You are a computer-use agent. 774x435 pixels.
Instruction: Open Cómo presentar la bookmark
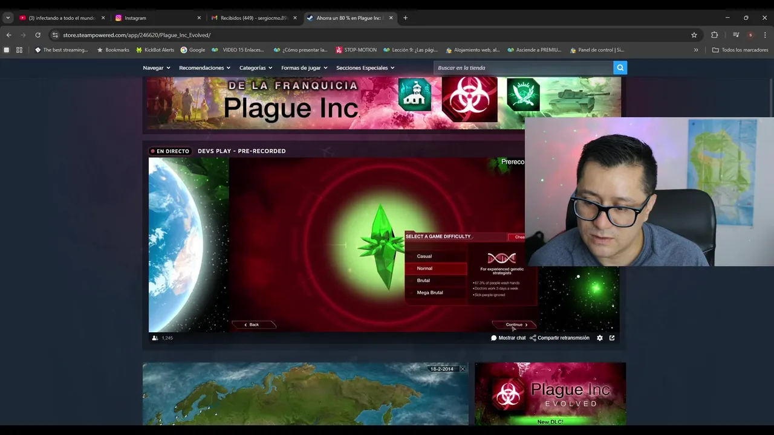301,50
